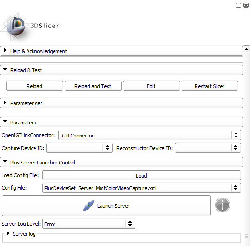Expand Help & Acknowledgement section
250x246 pixels.
click(122, 51)
